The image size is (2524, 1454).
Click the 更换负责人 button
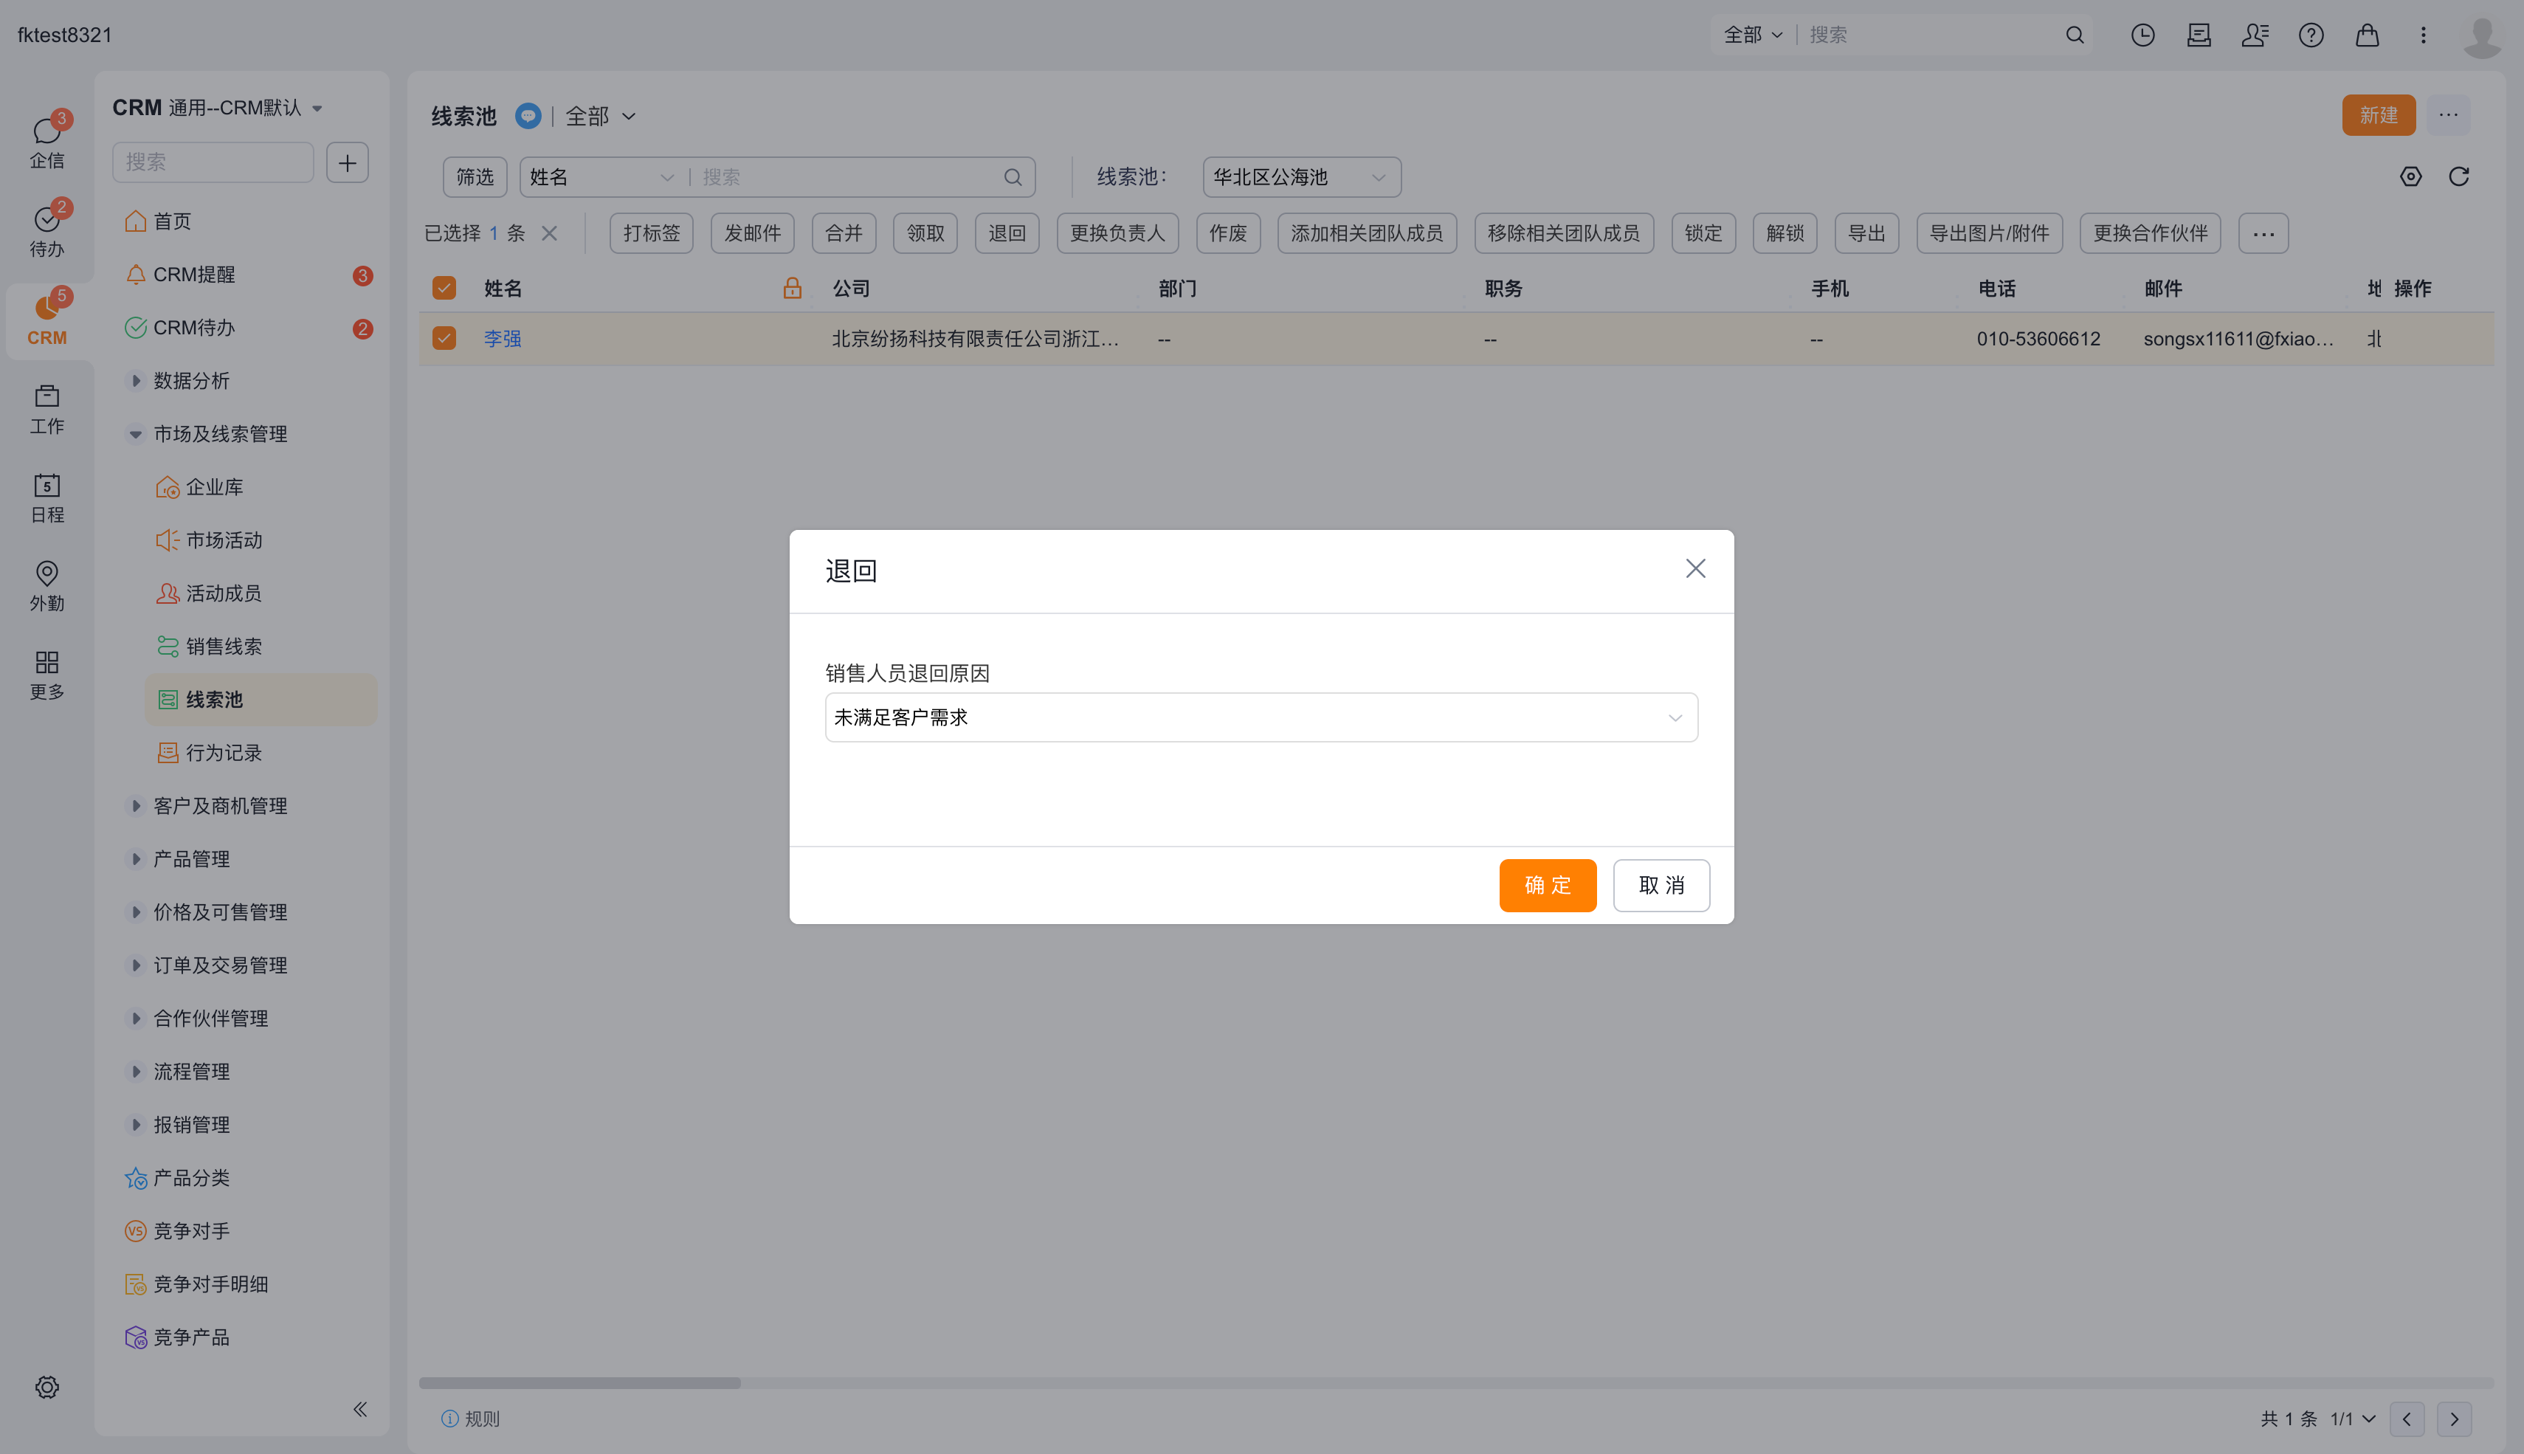click(x=1117, y=232)
